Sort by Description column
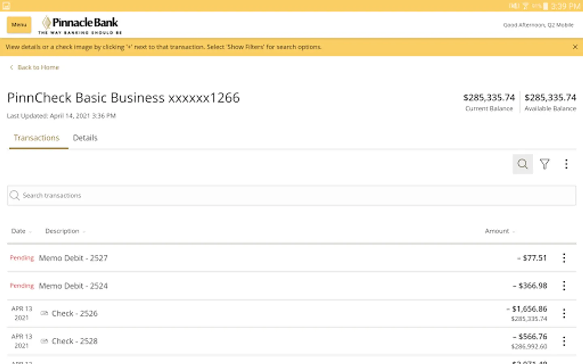583x364 pixels. (65, 231)
